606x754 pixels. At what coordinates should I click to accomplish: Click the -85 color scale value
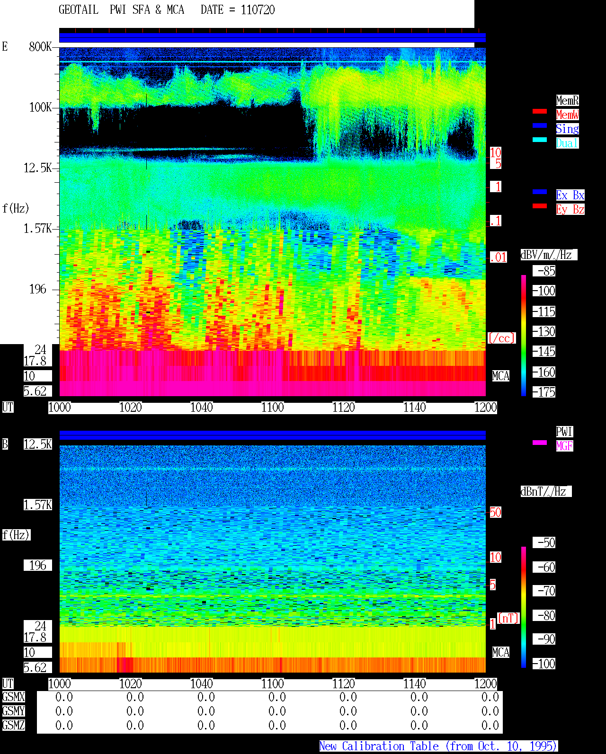click(x=544, y=271)
